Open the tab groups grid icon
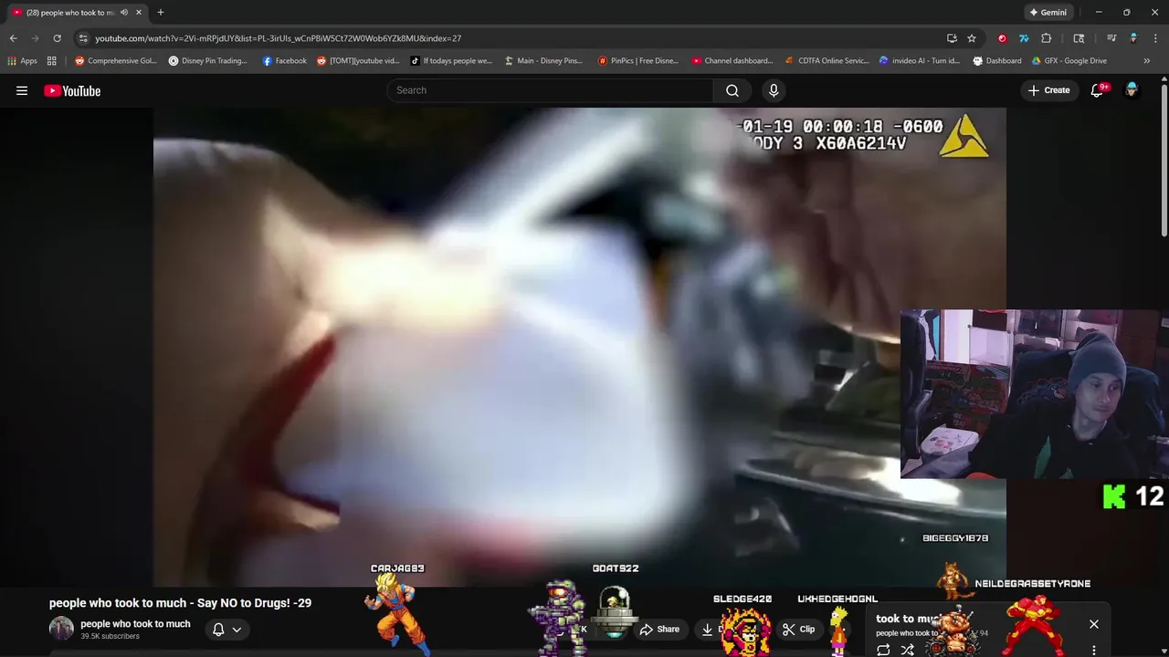 [x=52, y=61]
